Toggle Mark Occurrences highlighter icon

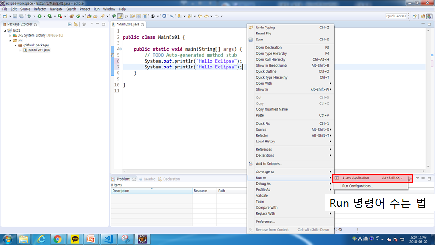[x=120, y=17]
